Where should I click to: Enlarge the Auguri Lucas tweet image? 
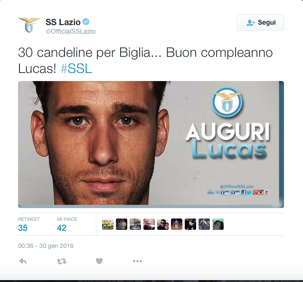pyautogui.click(x=151, y=145)
